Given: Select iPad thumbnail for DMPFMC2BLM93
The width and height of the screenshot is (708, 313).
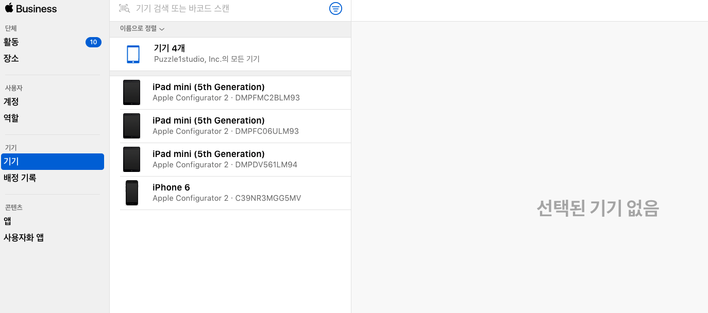Looking at the screenshot, I should [x=131, y=93].
